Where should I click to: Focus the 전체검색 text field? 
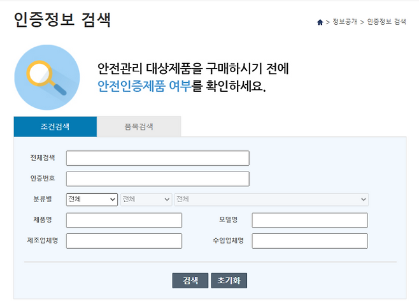coord(157,158)
